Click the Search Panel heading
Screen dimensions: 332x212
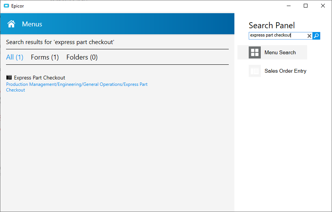pyautogui.click(x=272, y=25)
